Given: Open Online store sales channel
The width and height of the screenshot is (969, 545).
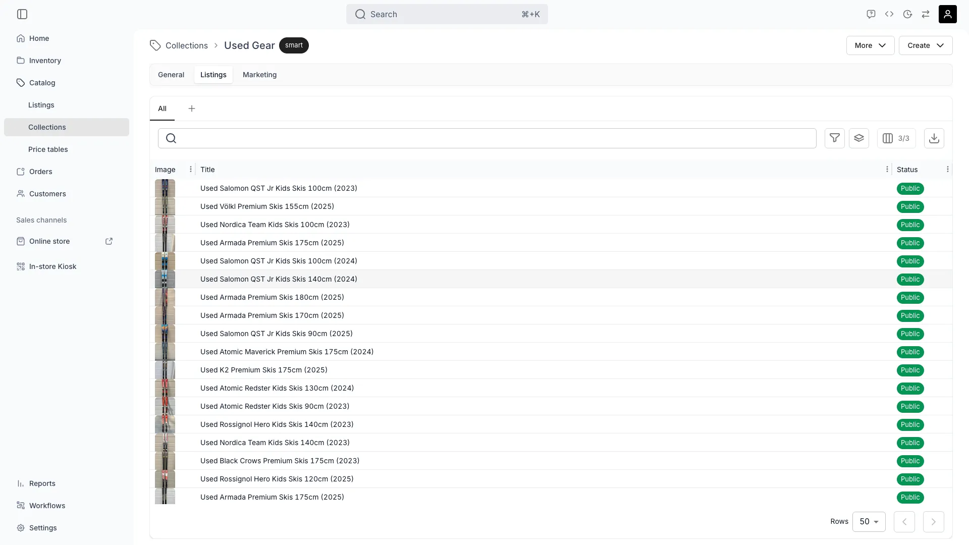Looking at the screenshot, I should [x=49, y=241].
